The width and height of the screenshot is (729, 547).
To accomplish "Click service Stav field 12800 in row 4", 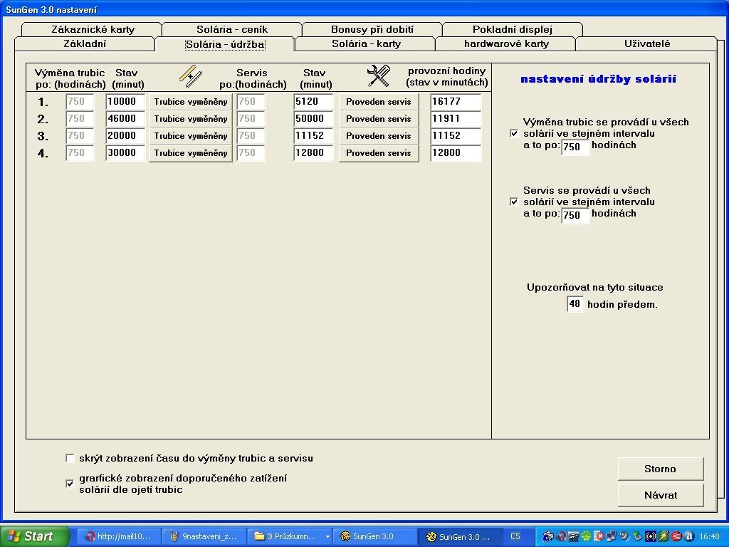I will 313,153.
